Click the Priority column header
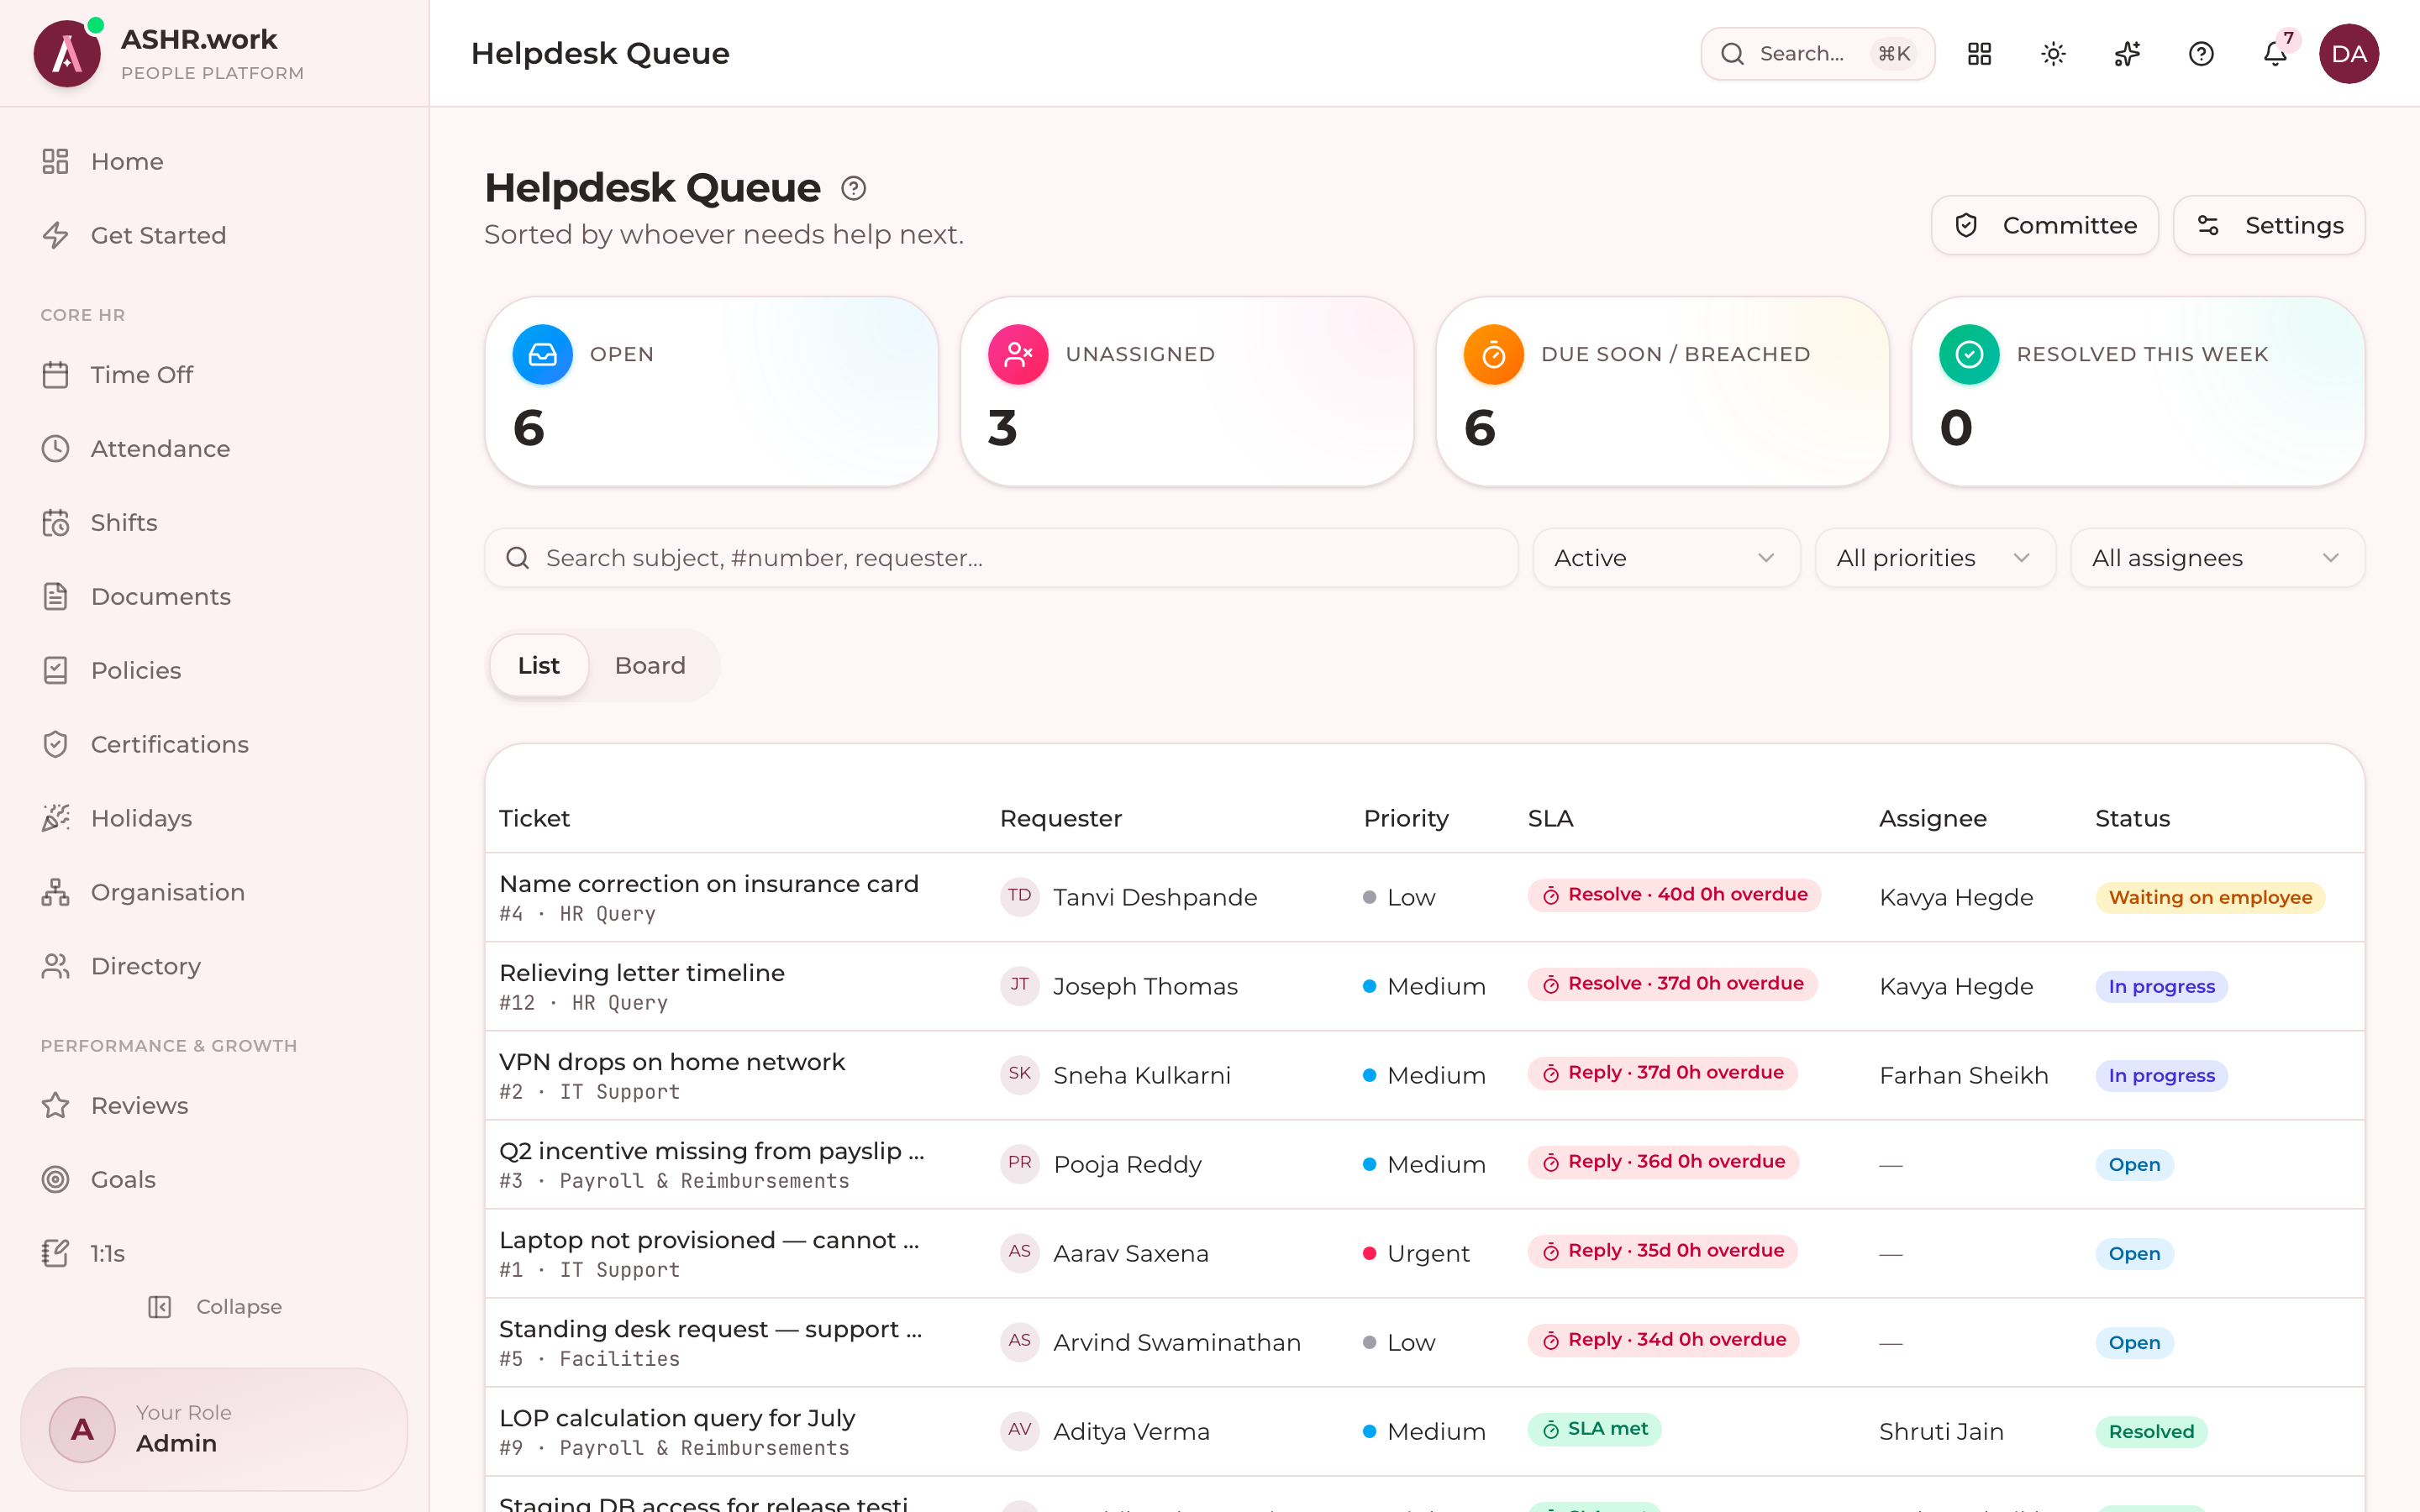 1406,819
